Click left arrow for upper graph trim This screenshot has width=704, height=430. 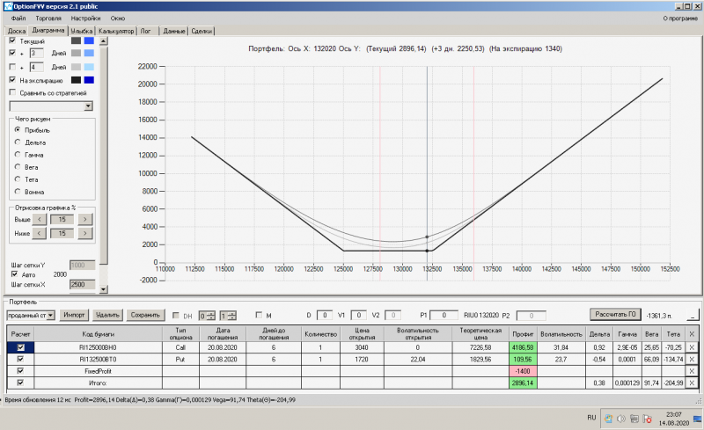point(39,219)
